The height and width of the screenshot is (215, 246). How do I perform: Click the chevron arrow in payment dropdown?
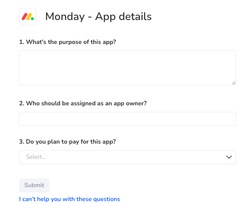pyautogui.click(x=229, y=157)
